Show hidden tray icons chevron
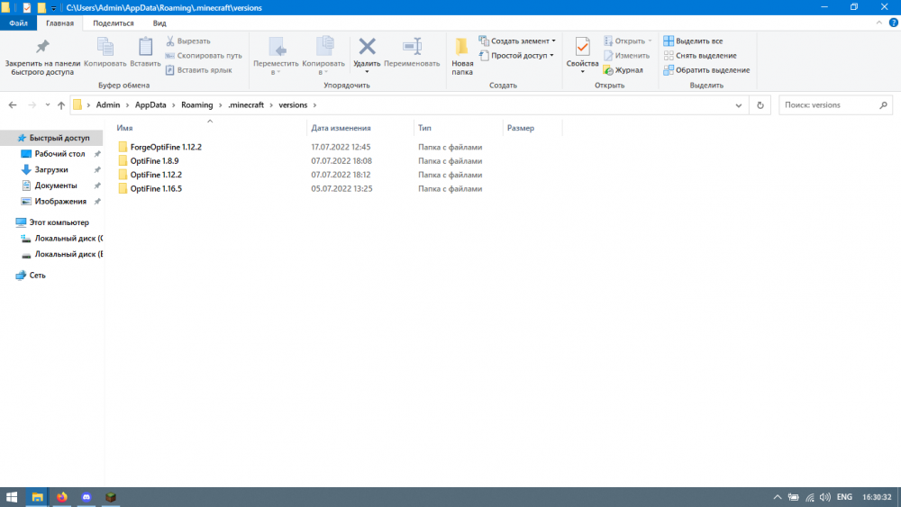The height and width of the screenshot is (507, 901). 777,497
